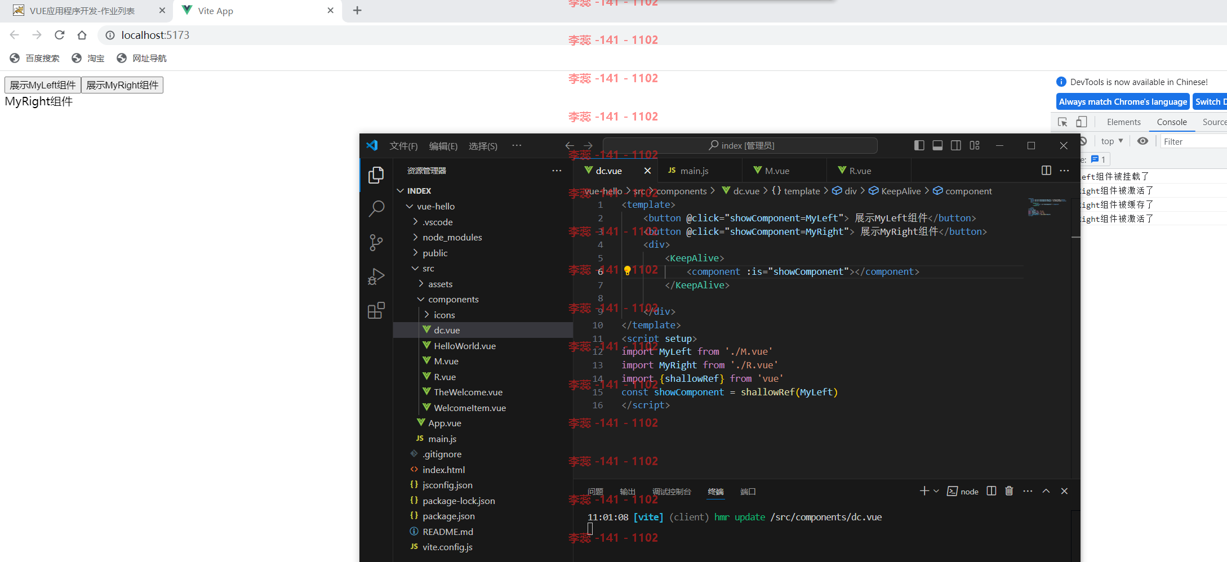Expand the assets folder

click(421, 284)
